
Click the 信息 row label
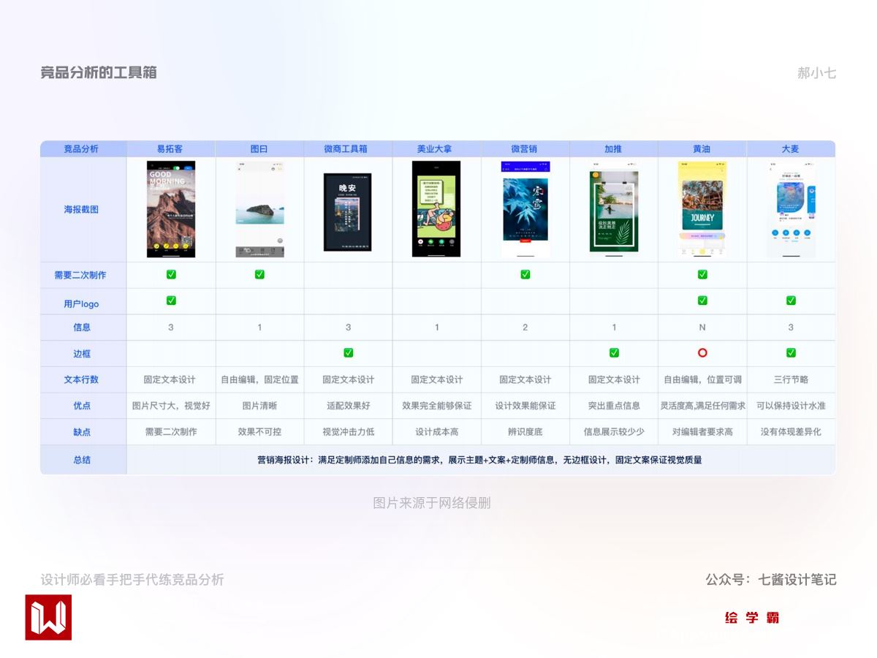click(82, 328)
